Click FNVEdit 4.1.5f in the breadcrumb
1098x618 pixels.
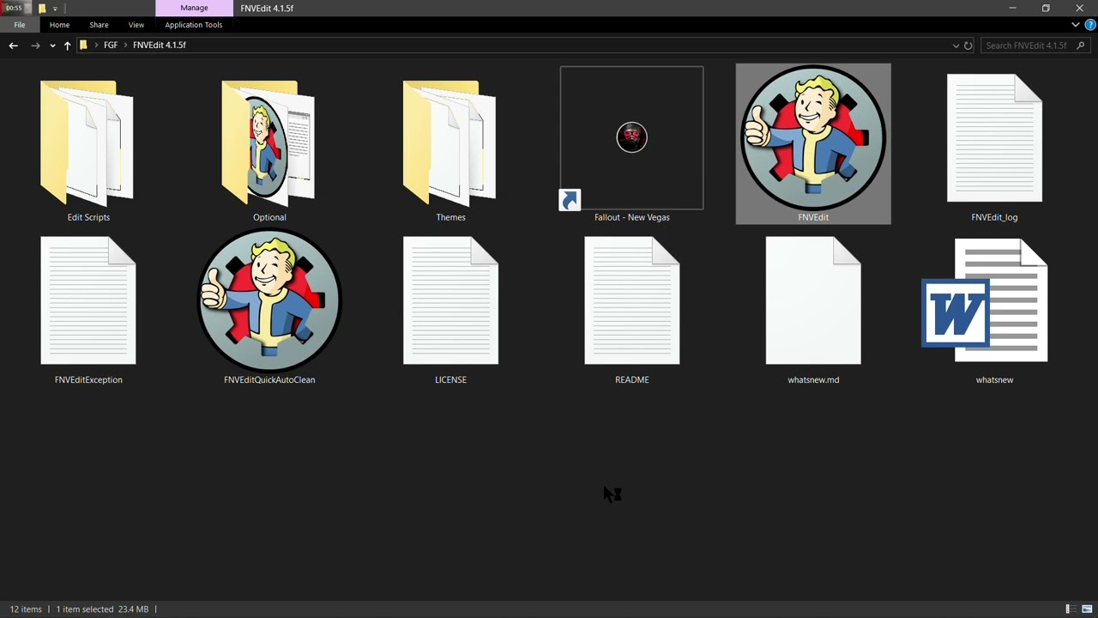[x=160, y=45]
